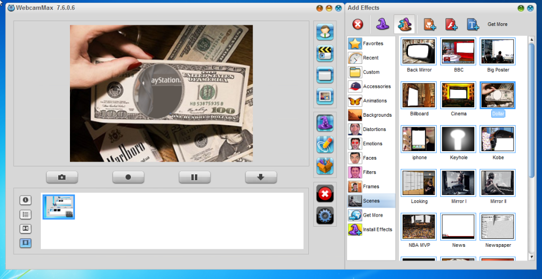Choose the screen window source icon
Image resolution: width=542 pixels, height=279 pixels.
coord(325,75)
